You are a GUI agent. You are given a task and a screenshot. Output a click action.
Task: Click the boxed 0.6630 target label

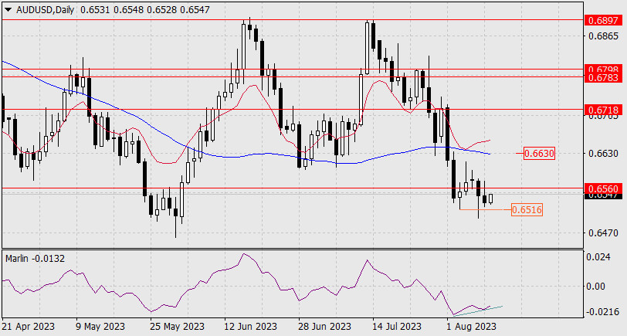[538, 154]
